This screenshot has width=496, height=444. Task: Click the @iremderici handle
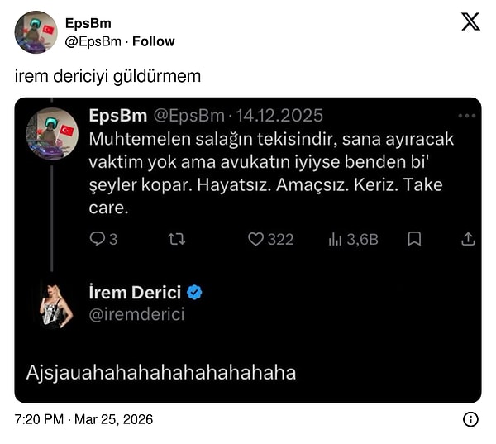(x=136, y=314)
